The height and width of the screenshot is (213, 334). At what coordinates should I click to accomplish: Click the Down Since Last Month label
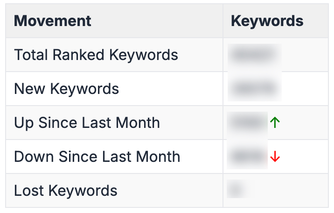(x=97, y=157)
